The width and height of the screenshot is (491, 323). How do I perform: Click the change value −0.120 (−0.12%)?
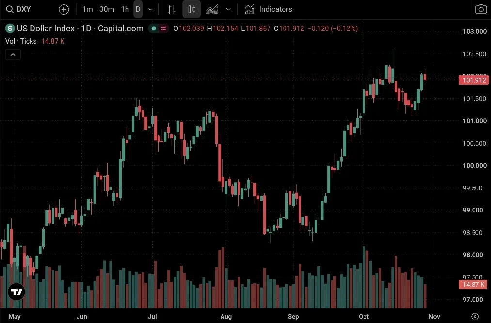333,29
